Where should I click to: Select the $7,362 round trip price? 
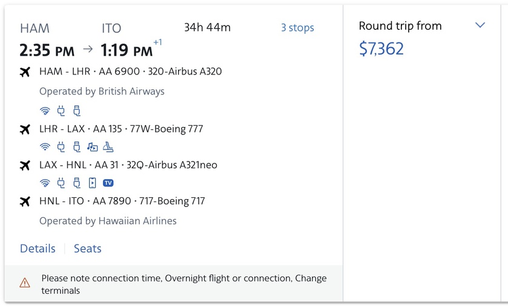pos(381,48)
